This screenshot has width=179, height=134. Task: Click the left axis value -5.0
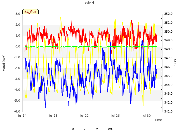pyautogui.click(x=17, y=100)
